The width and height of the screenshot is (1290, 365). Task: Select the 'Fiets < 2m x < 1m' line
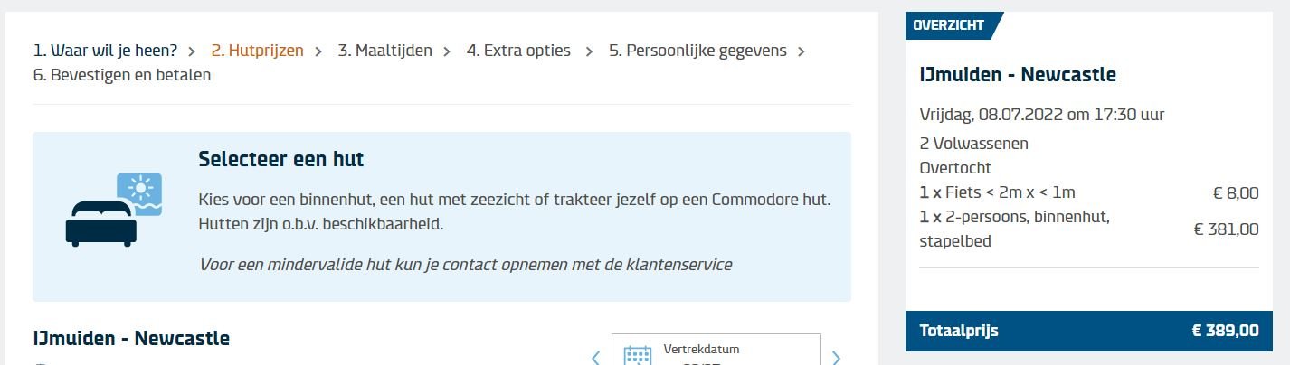coord(997,192)
